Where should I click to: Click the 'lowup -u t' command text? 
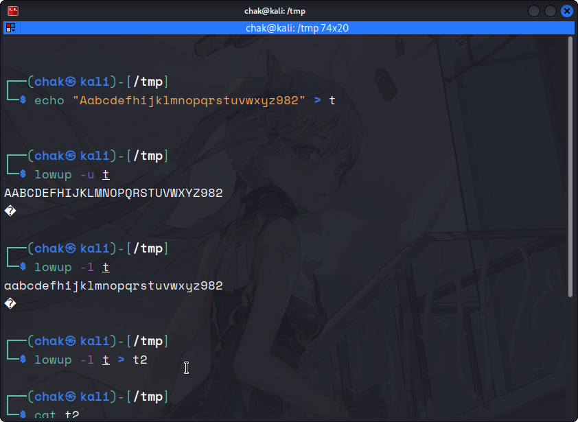pyautogui.click(x=71, y=174)
